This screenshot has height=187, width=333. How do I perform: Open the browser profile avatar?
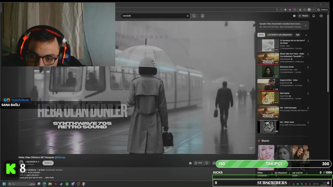[x=309, y=10]
